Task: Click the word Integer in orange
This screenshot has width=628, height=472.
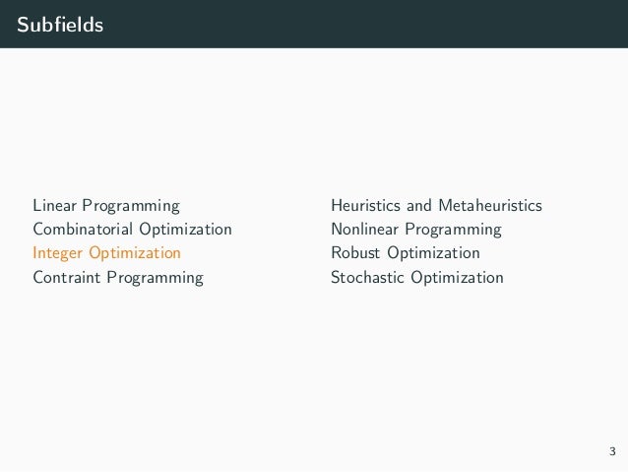Action: 58,253
